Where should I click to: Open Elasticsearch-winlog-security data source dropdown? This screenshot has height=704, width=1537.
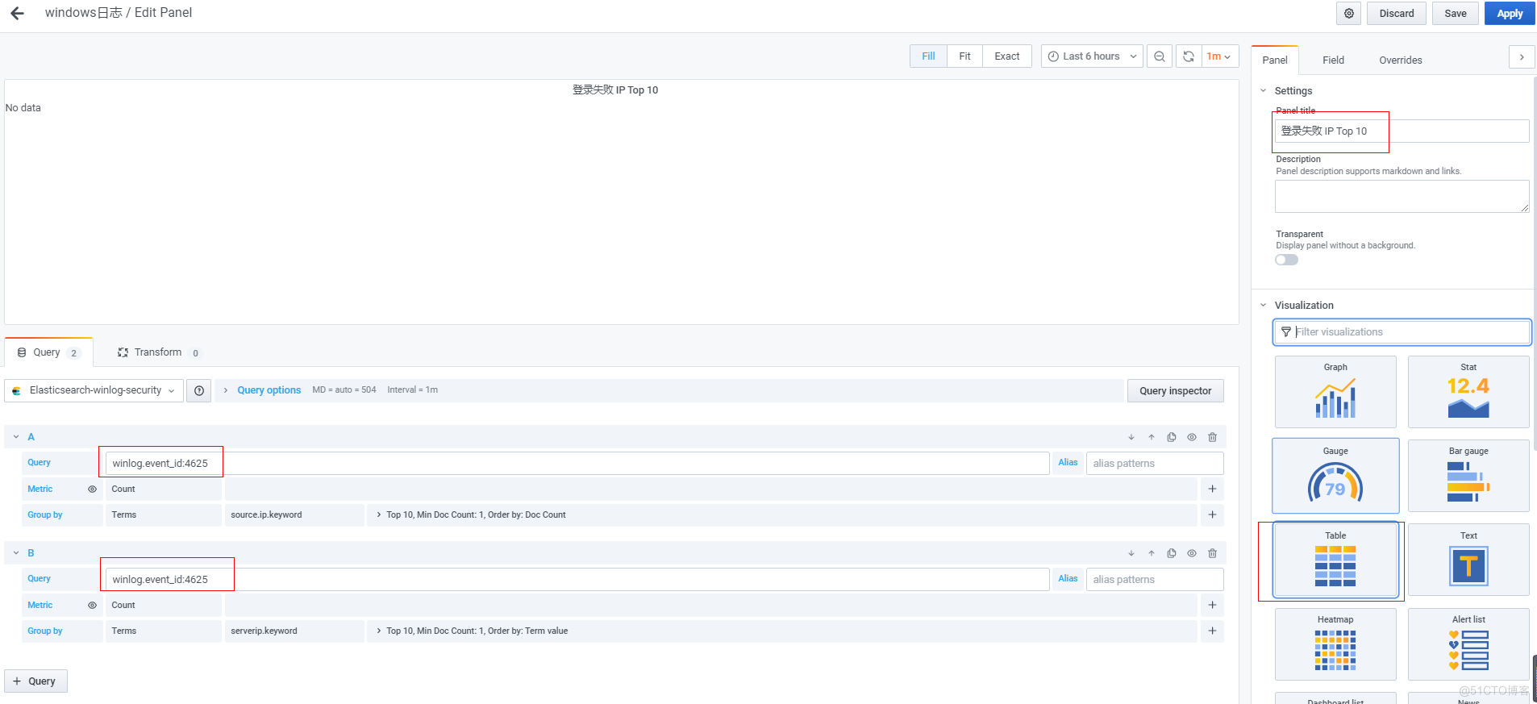click(94, 390)
